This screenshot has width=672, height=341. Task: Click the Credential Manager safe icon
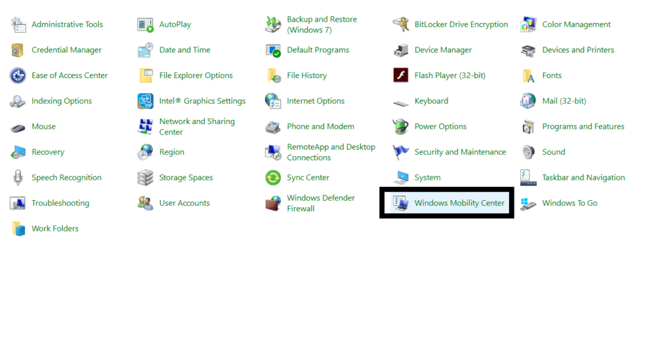(18, 50)
